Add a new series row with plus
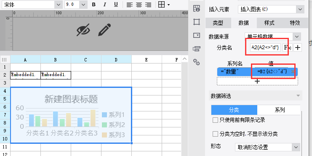The image size is (312, 156). click(258, 81)
